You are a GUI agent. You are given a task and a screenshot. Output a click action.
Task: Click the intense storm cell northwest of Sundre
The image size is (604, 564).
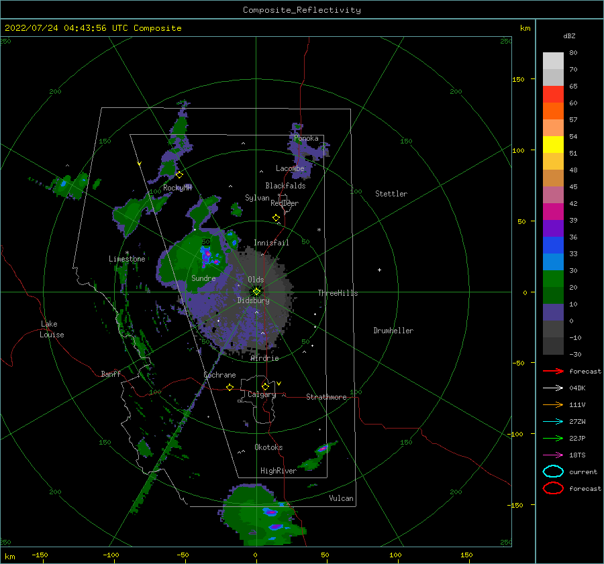click(209, 257)
